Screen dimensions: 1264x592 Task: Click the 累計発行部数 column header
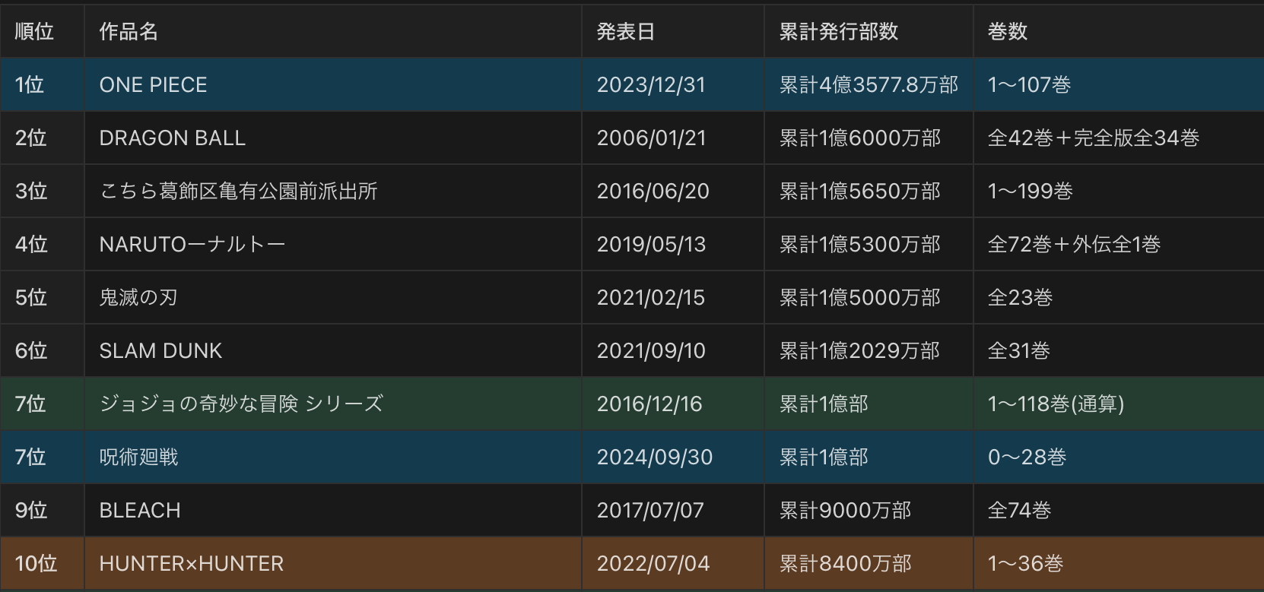[x=838, y=31]
